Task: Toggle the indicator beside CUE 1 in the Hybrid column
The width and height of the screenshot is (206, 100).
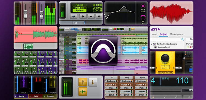Action: 147,95
